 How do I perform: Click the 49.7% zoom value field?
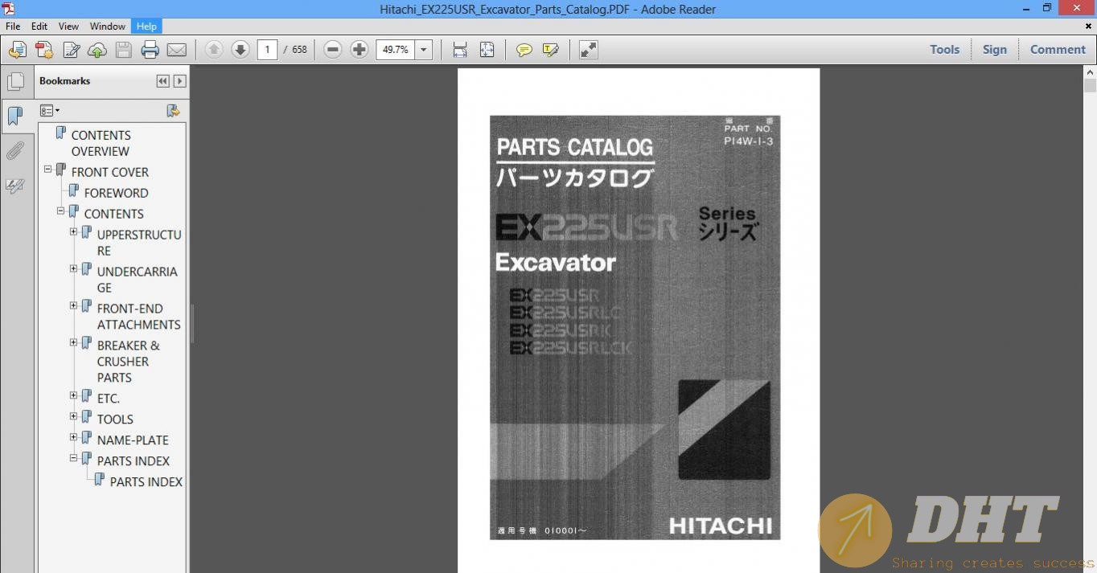(x=396, y=50)
